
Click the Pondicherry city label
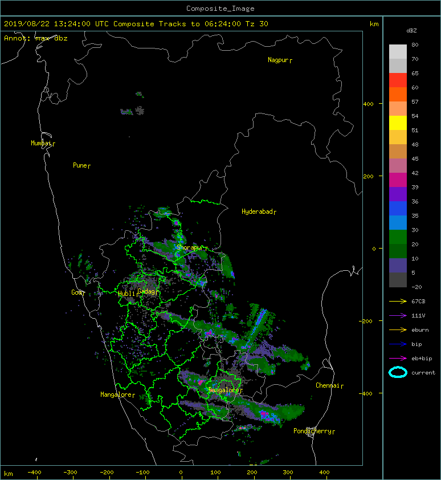coord(312,431)
